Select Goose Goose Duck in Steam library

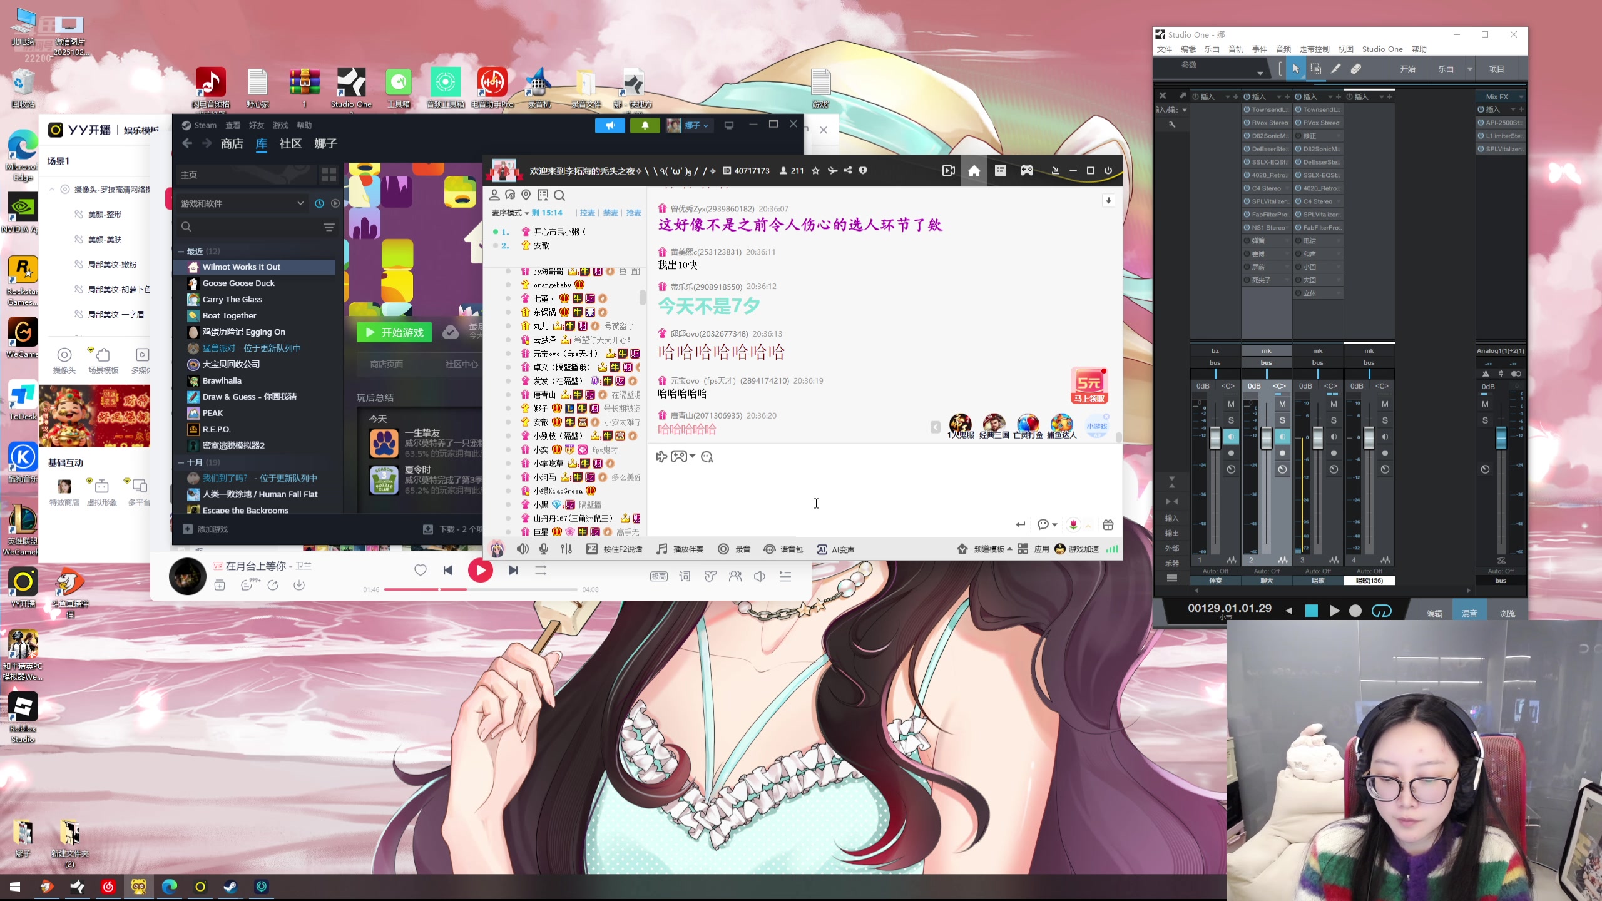(238, 283)
